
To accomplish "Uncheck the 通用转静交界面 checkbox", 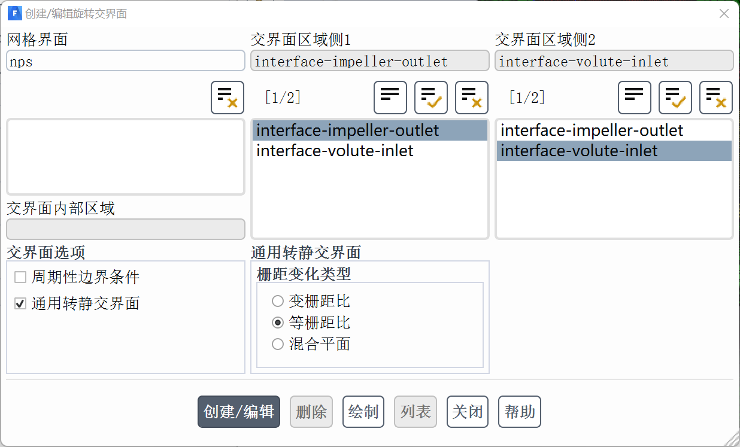I will [21, 304].
